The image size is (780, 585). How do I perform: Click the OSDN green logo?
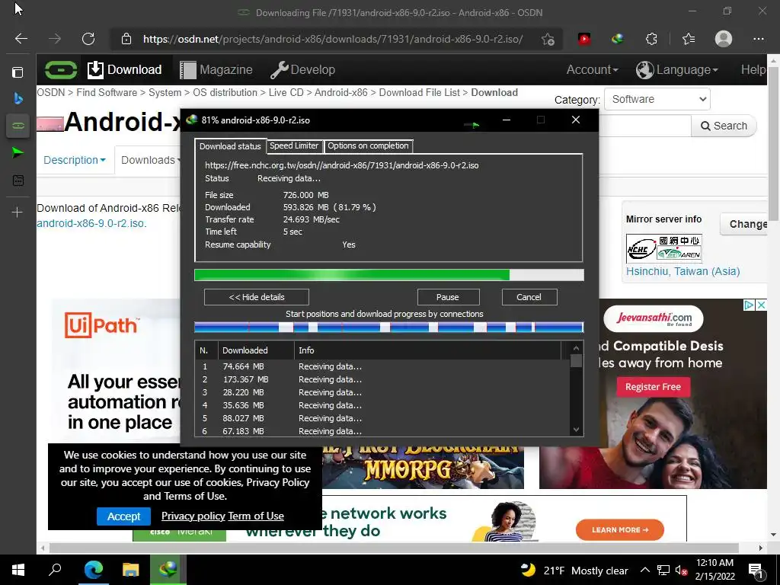(x=61, y=69)
